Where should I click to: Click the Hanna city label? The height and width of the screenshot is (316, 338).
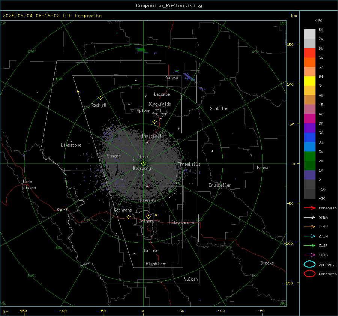263,168
